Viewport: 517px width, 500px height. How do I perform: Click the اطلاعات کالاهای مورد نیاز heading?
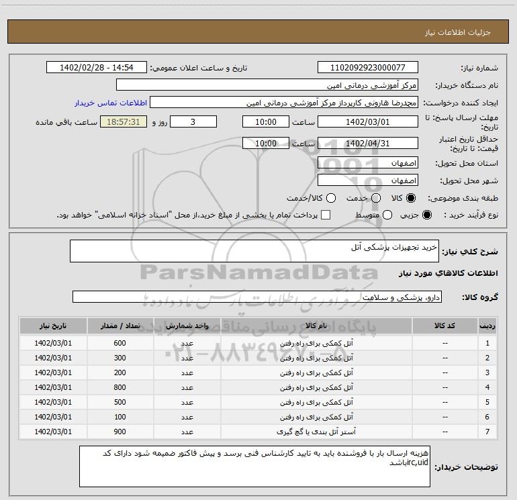[448, 273]
